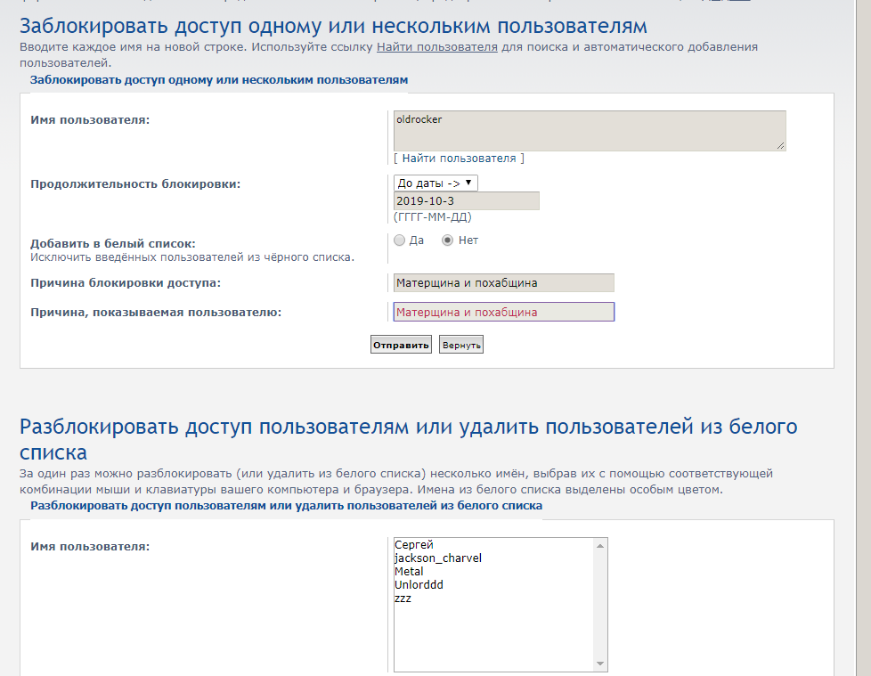This screenshot has width=871, height=676.
Task: Click the 'Отправить' submit button
Action: (x=401, y=345)
